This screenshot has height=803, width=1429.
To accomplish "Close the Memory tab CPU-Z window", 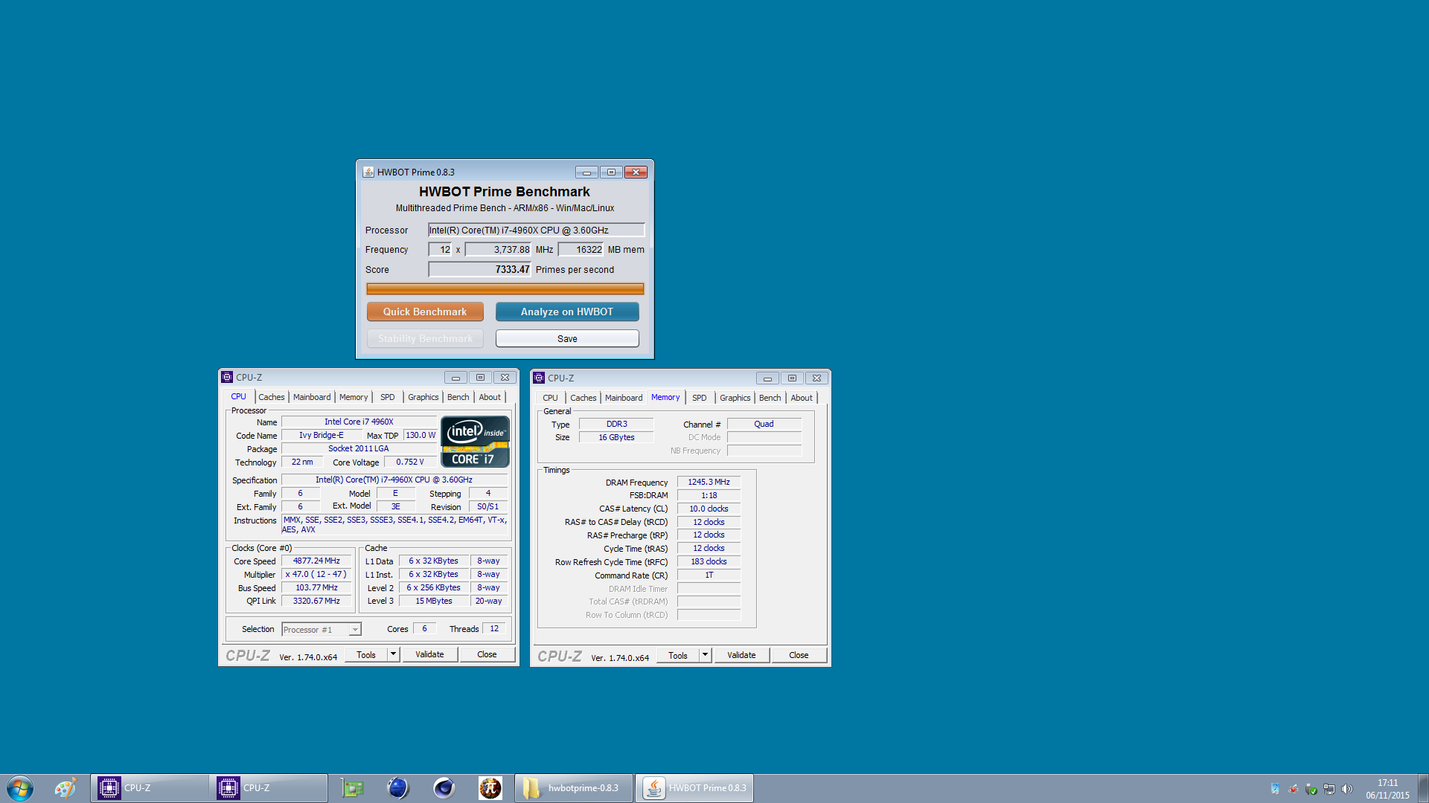I will 816,378.
